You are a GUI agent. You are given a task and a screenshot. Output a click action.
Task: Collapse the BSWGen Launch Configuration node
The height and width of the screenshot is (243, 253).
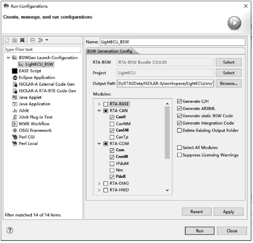(x=8, y=58)
